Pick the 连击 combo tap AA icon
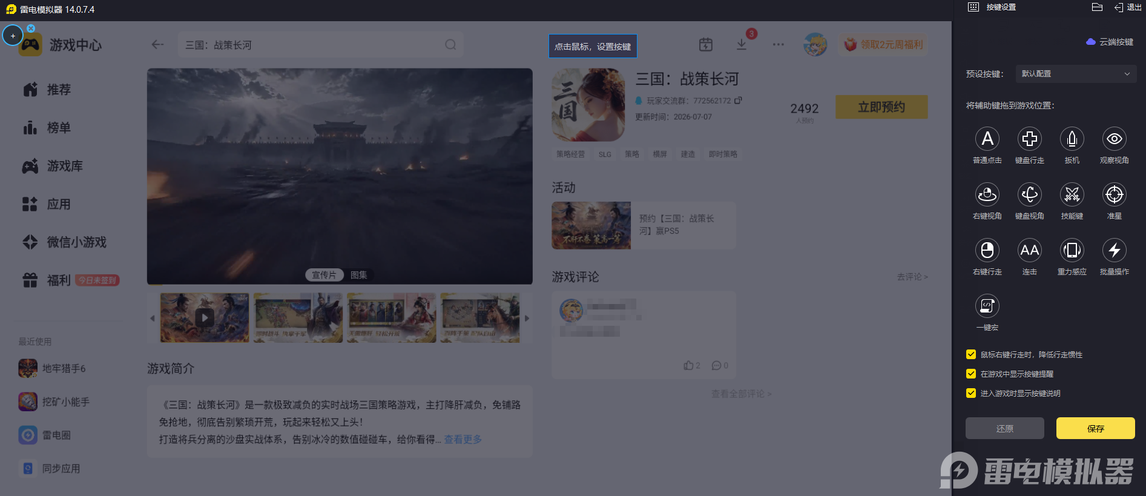1146x496 pixels. (1030, 250)
